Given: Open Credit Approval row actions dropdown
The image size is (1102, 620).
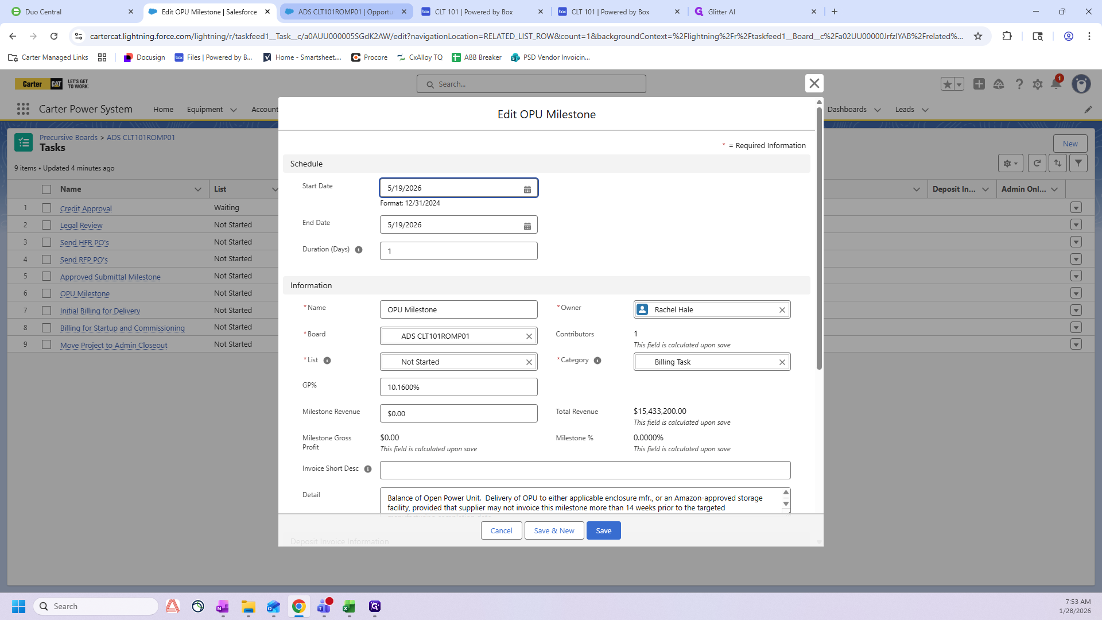Looking at the screenshot, I should (1076, 208).
